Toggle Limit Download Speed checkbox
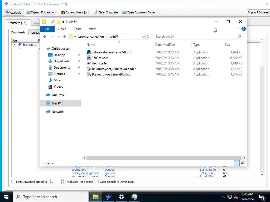The height and width of the screenshot is (202, 270). pyautogui.click(x=13, y=181)
